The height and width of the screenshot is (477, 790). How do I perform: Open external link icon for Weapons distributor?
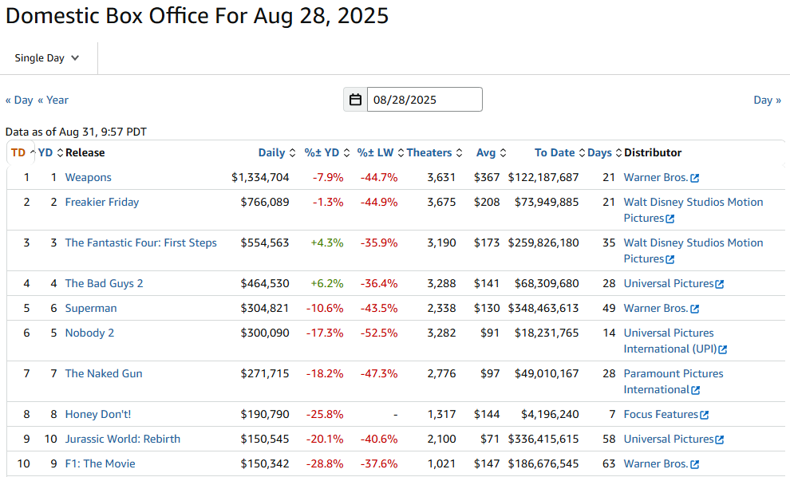(x=695, y=179)
